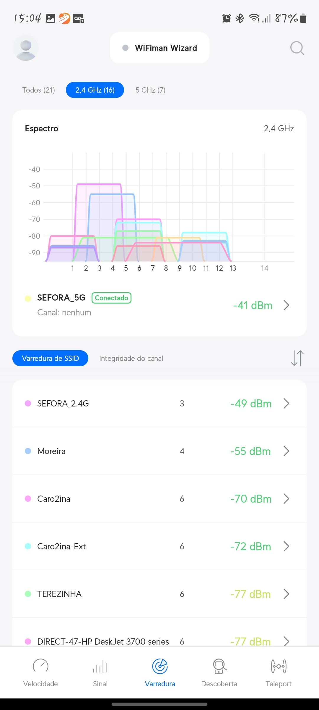Tap the search magnifier icon
319x710 pixels.
(x=297, y=48)
